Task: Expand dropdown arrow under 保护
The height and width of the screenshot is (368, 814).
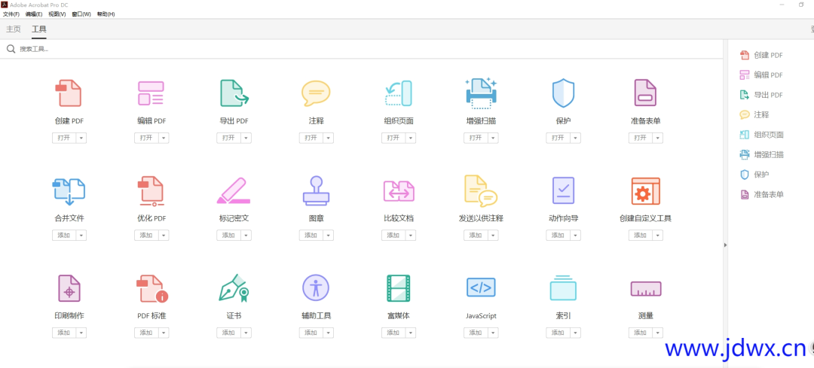Action: [576, 138]
